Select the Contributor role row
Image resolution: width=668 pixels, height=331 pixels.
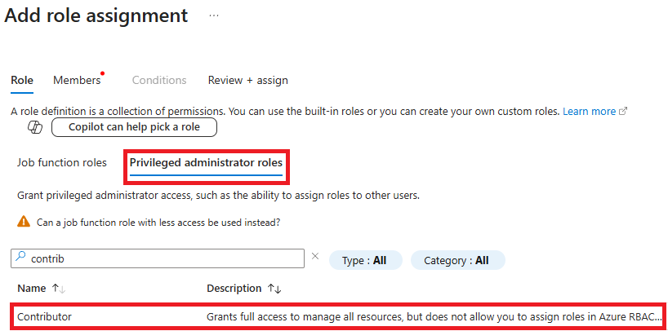pyautogui.click(x=337, y=317)
